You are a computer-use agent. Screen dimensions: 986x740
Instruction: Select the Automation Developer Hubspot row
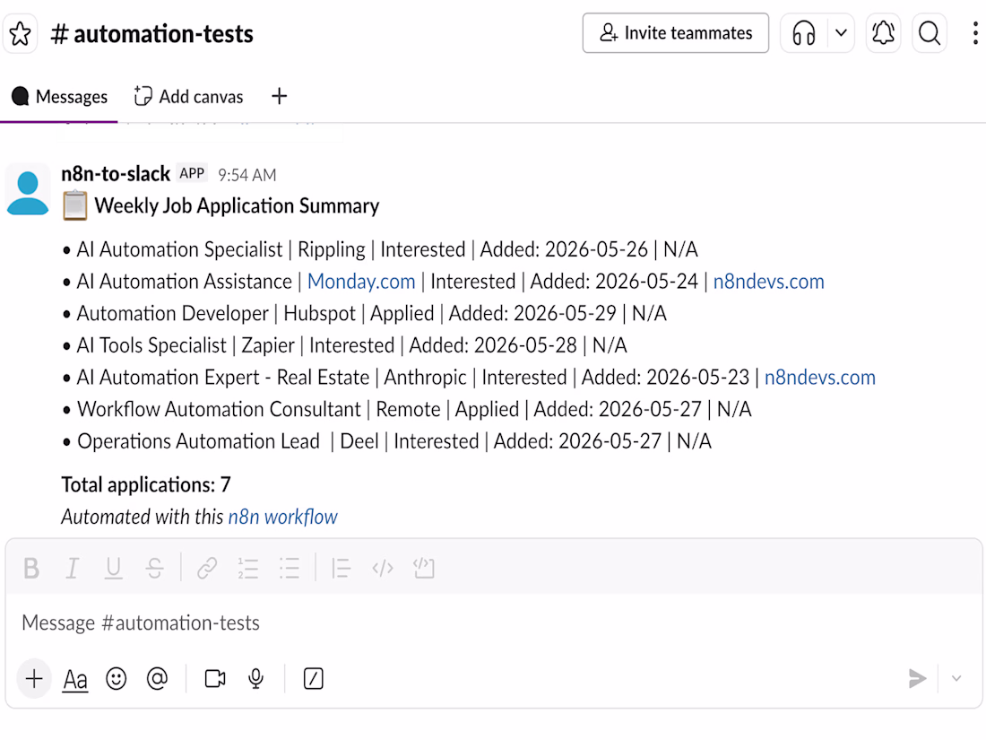pyautogui.click(x=365, y=313)
